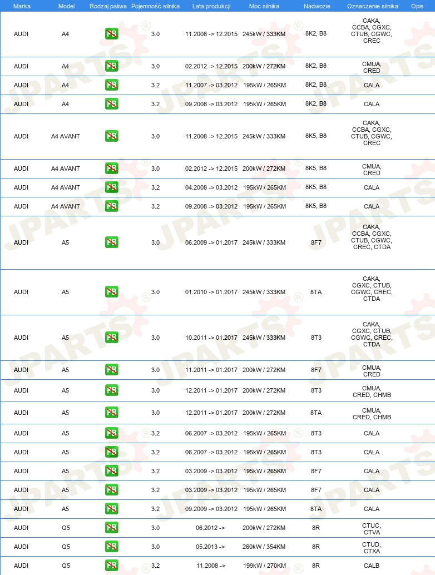Click body code 8R in Q5 05.2013 row
435x575 pixels.
316,547
